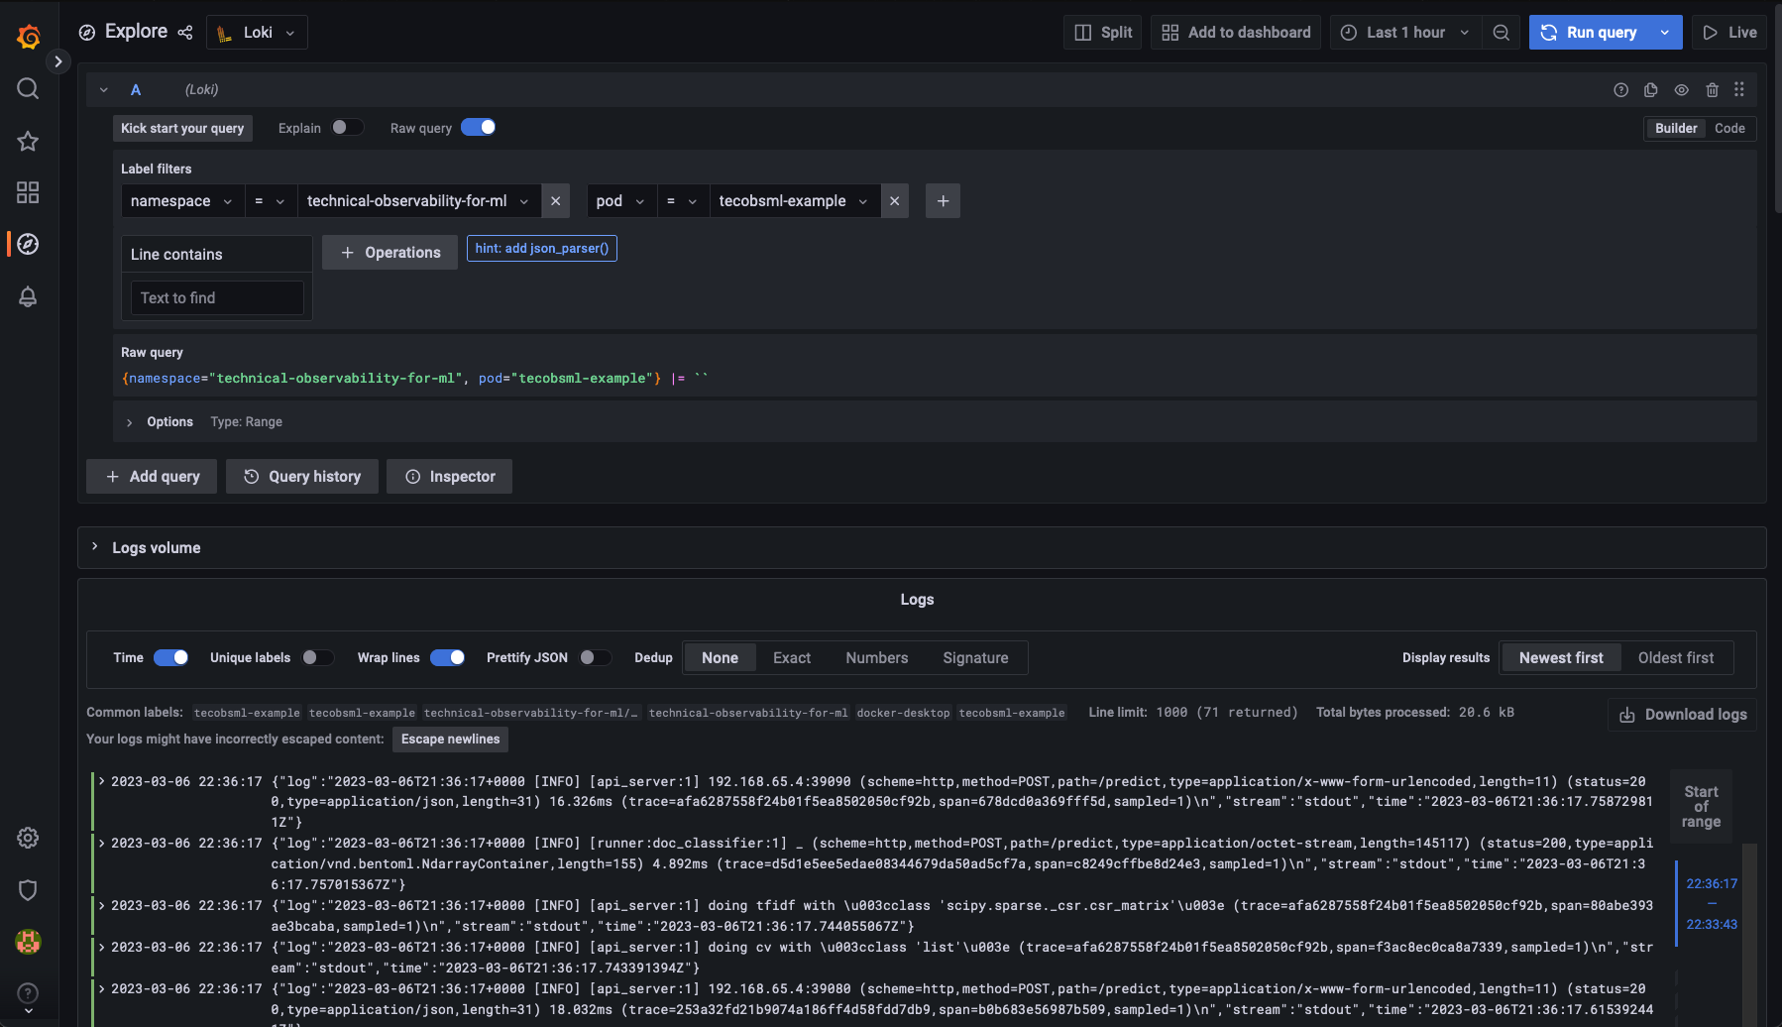
Task: Open the Alerting bell icon
Action: 28,296
